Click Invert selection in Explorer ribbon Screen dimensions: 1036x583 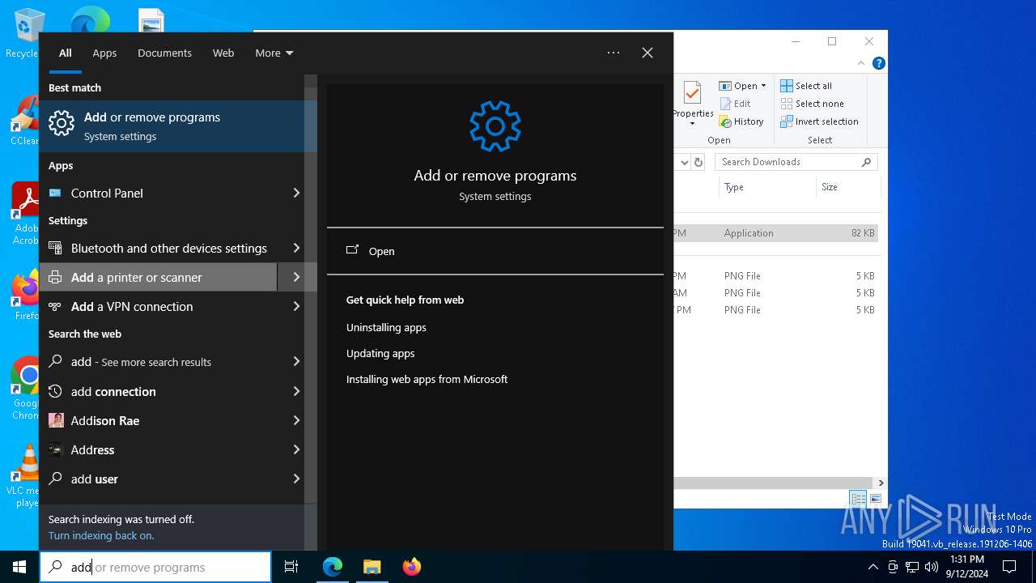click(819, 121)
